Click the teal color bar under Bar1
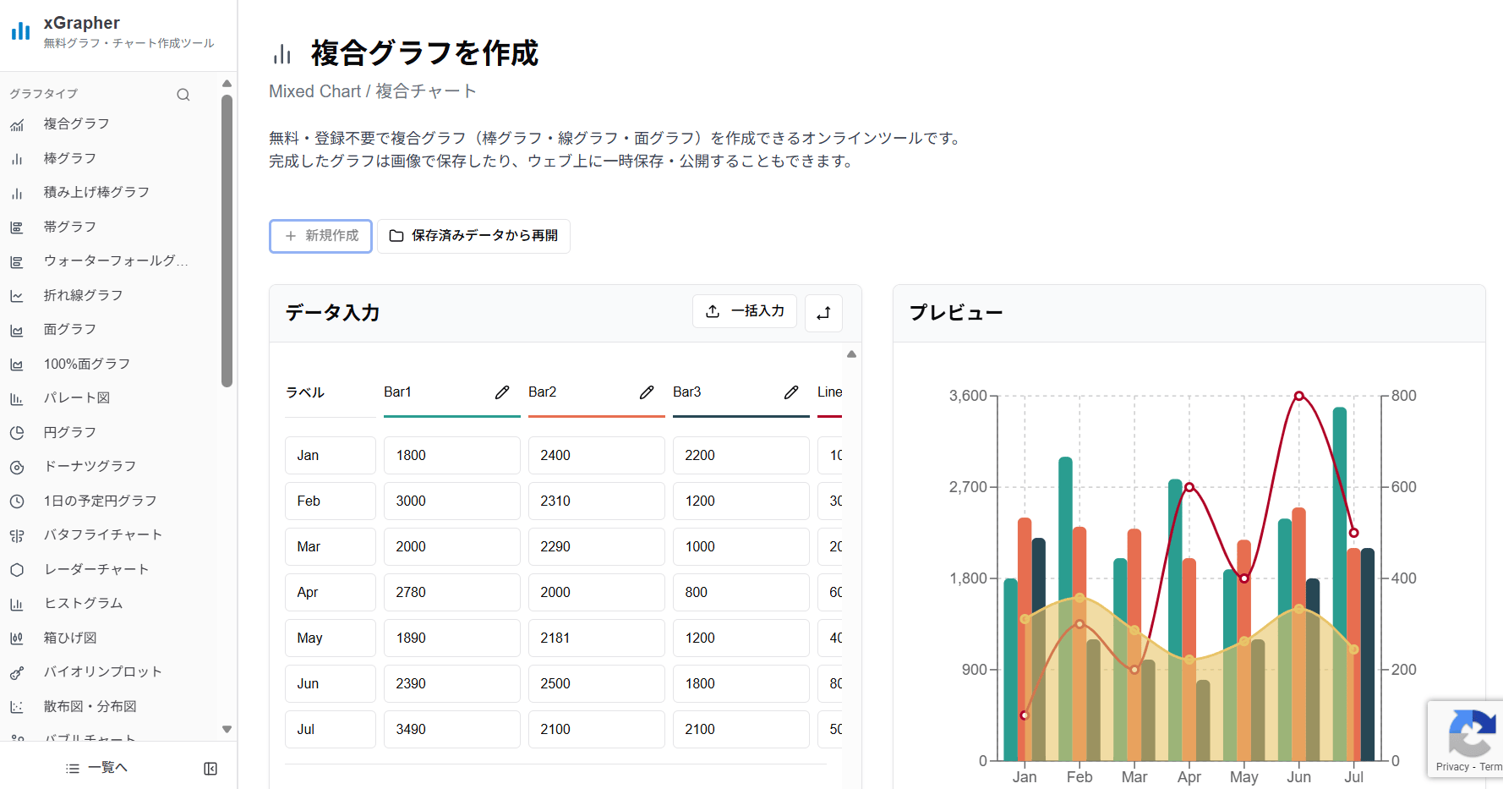This screenshot has width=1503, height=789. 451,415
